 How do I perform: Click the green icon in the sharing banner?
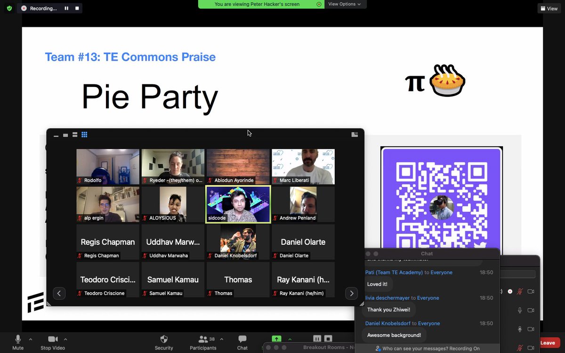tap(319, 4)
